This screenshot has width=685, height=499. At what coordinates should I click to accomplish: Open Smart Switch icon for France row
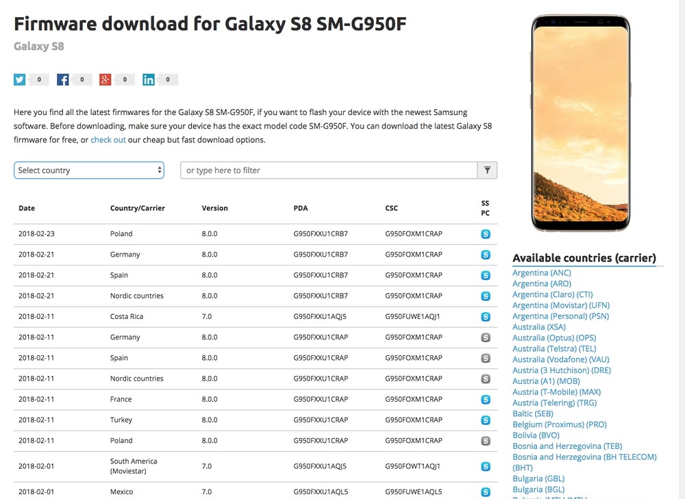[486, 400]
